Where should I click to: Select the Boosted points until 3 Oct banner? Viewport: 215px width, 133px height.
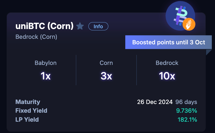169,42
